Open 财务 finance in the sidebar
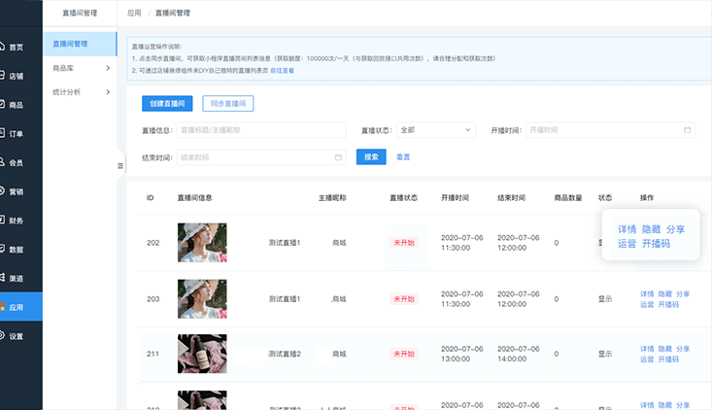712x410 pixels. (15, 221)
